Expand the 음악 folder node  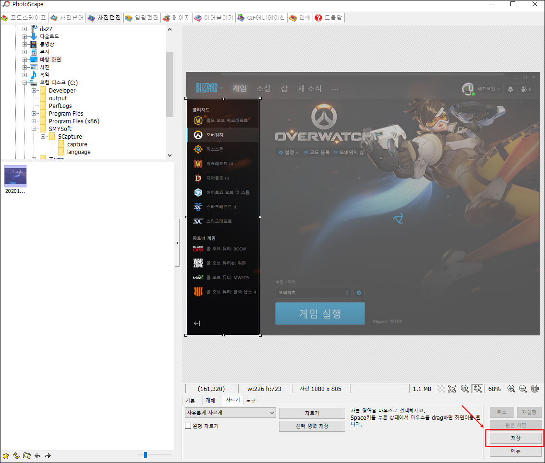24,75
